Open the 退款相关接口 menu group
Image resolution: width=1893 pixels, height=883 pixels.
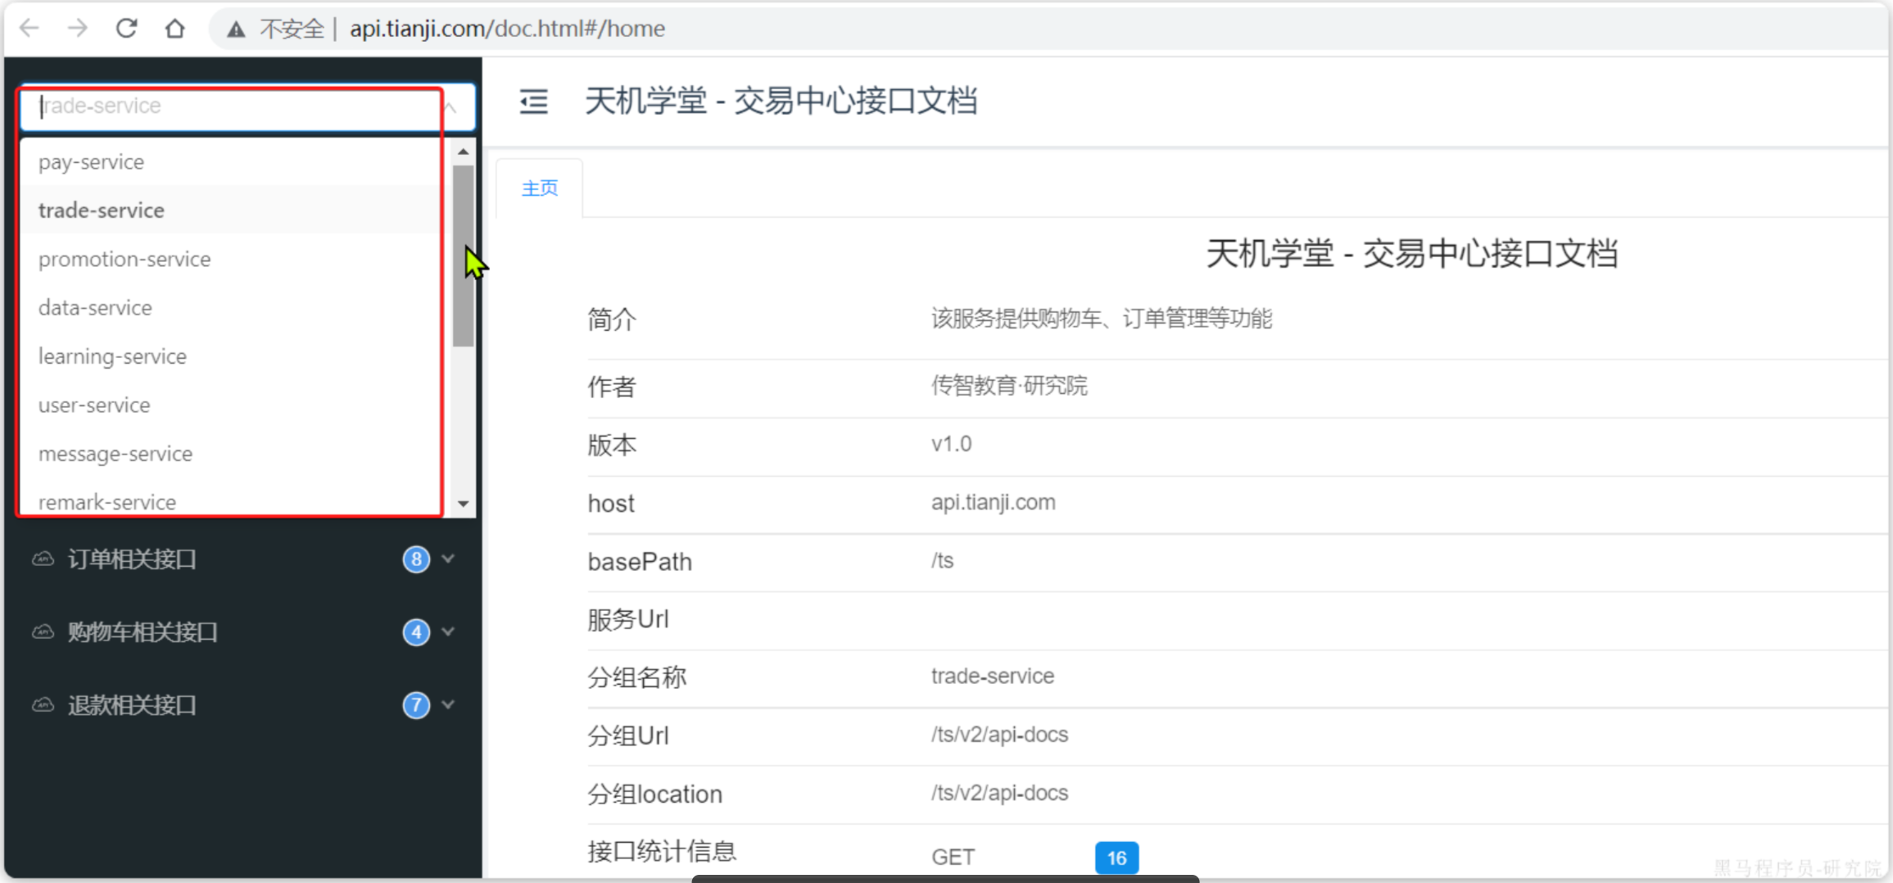tap(243, 705)
